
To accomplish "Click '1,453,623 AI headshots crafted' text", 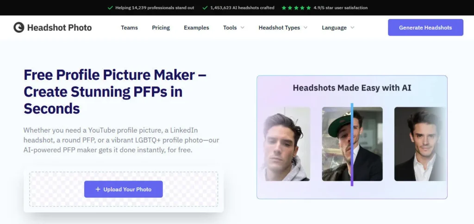I will coord(242,8).
